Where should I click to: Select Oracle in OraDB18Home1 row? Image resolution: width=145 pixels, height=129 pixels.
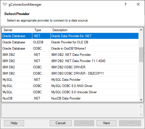[x=70, y=48]
